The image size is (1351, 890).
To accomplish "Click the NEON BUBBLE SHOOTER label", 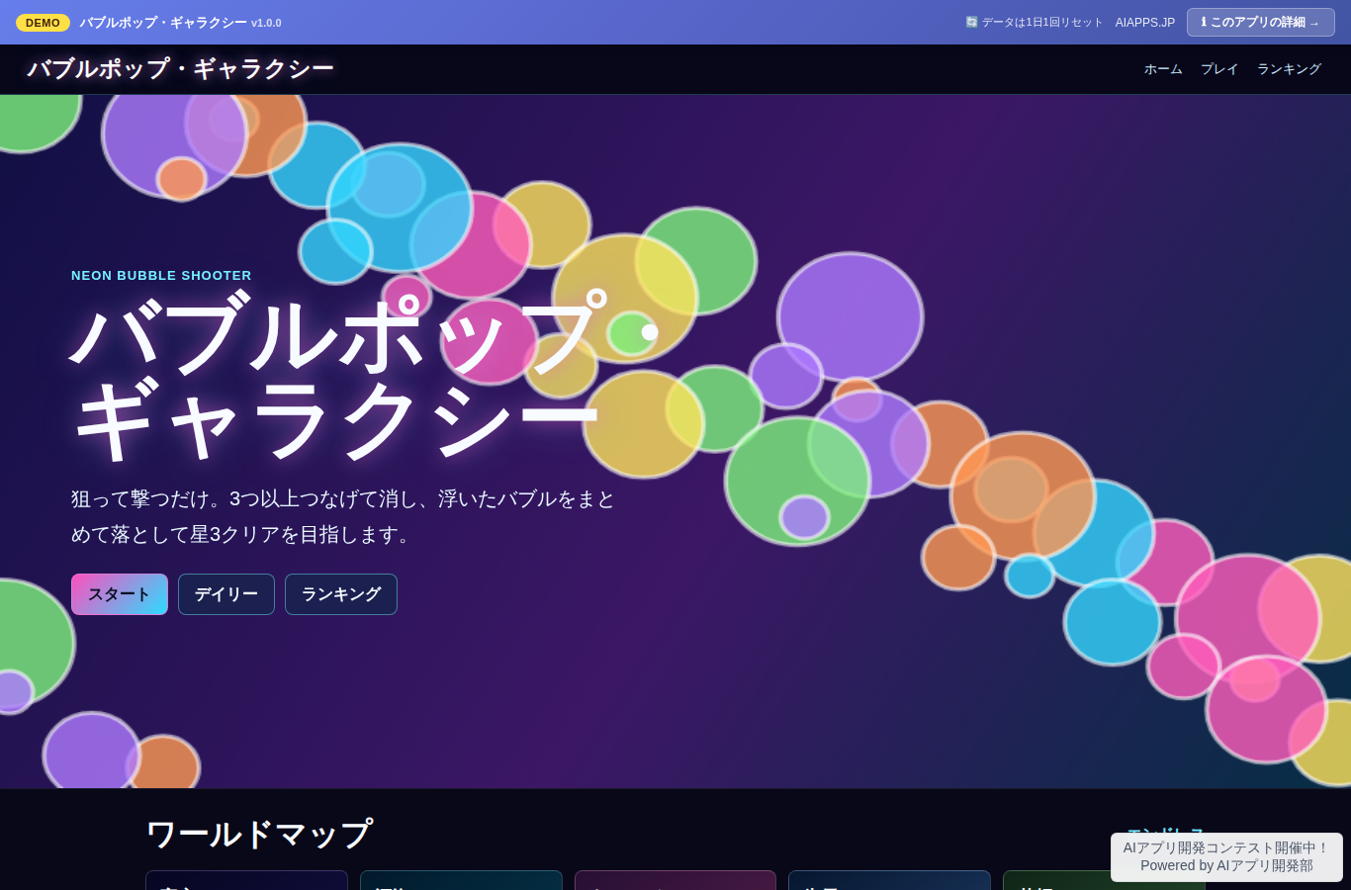I will 161,276.
